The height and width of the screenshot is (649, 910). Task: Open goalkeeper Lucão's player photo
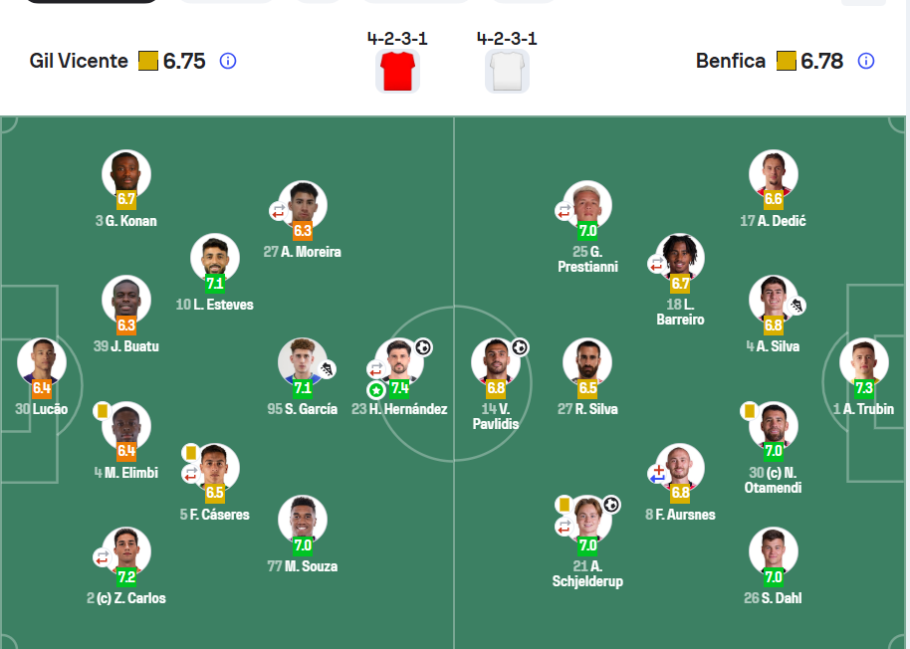click(x=42, y=361)
